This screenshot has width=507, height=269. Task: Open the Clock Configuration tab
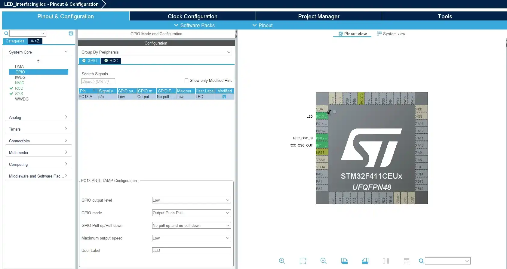[192, 16]
